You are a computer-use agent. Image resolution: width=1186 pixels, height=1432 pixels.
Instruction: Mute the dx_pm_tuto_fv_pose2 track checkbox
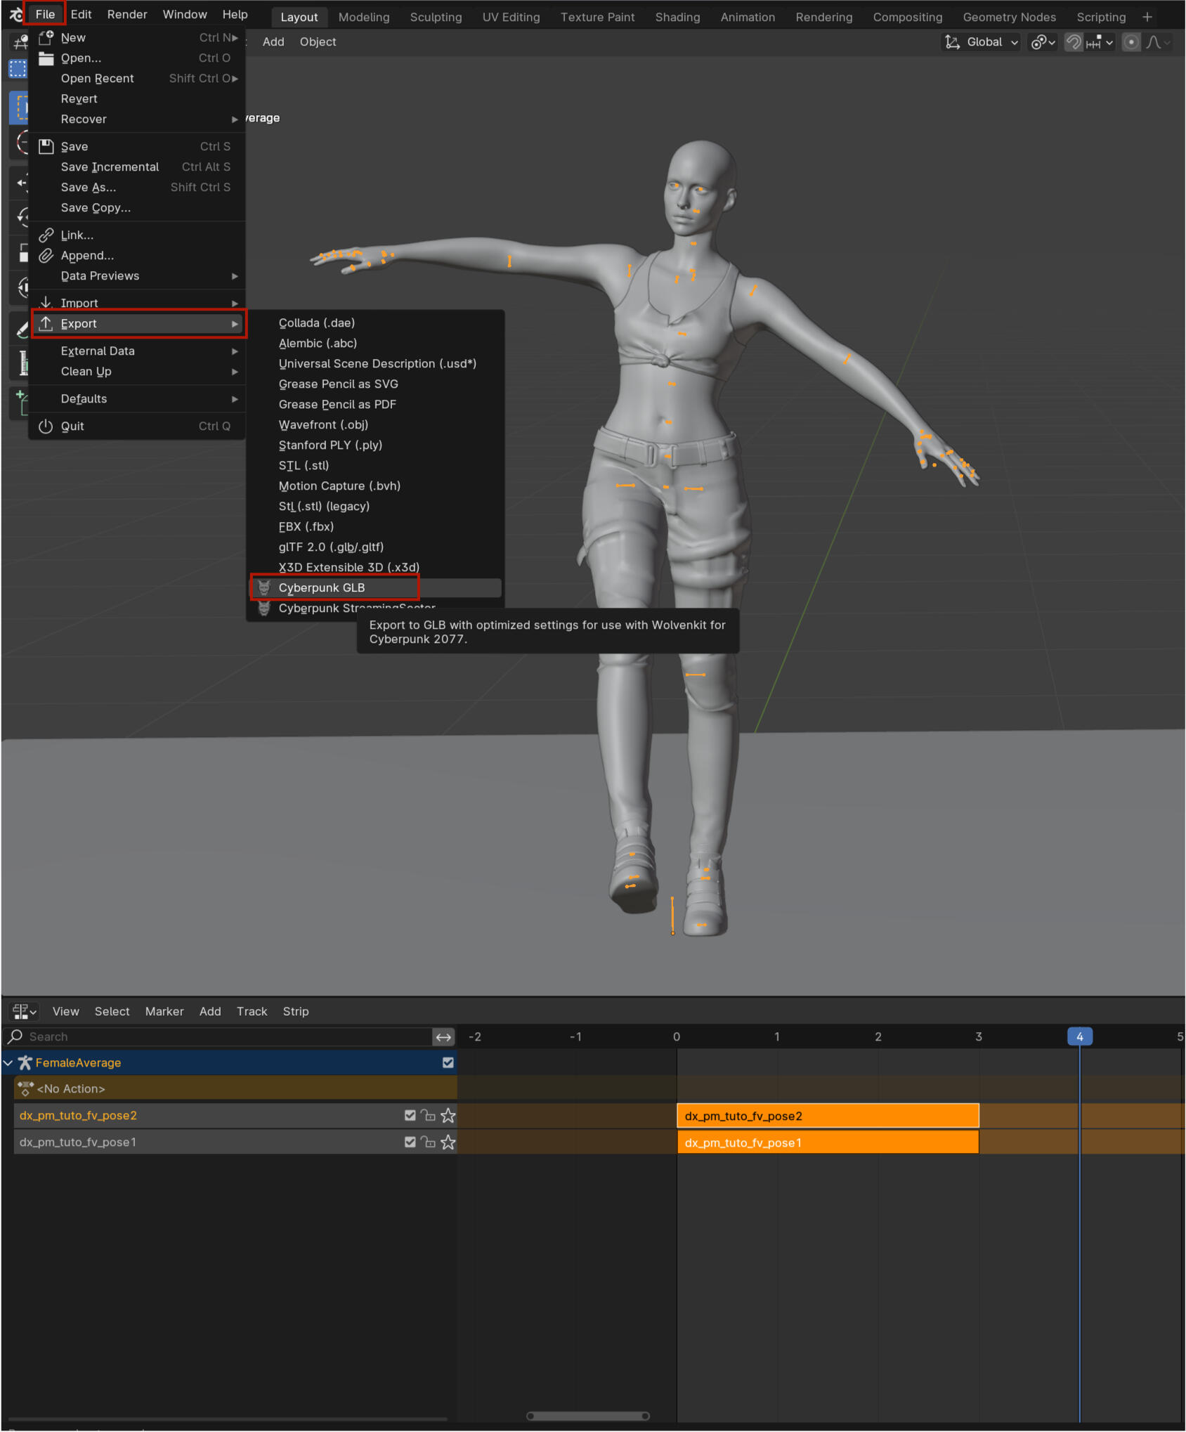coord(410,1115)
